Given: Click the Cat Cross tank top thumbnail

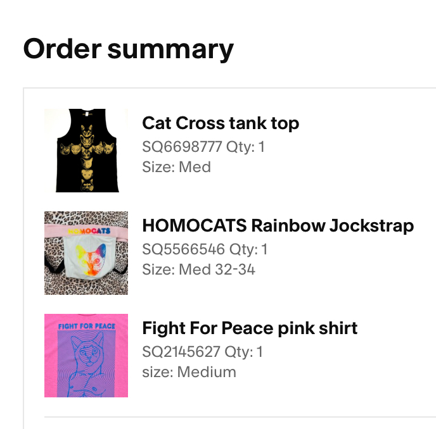Looking at the screenshot, I should [86, 151].
